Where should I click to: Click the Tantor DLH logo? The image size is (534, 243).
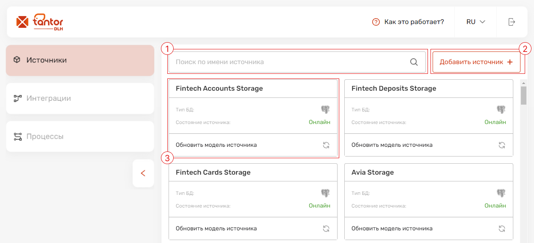(39, 22)
